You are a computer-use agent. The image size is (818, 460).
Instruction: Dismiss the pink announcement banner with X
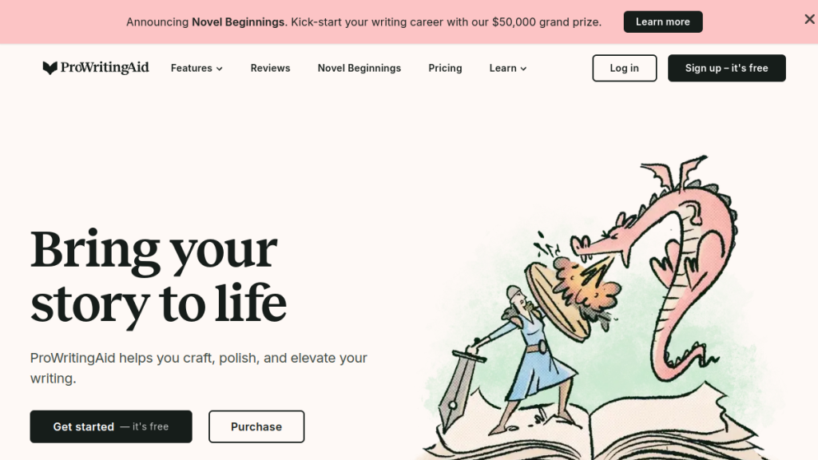point(809,19)
